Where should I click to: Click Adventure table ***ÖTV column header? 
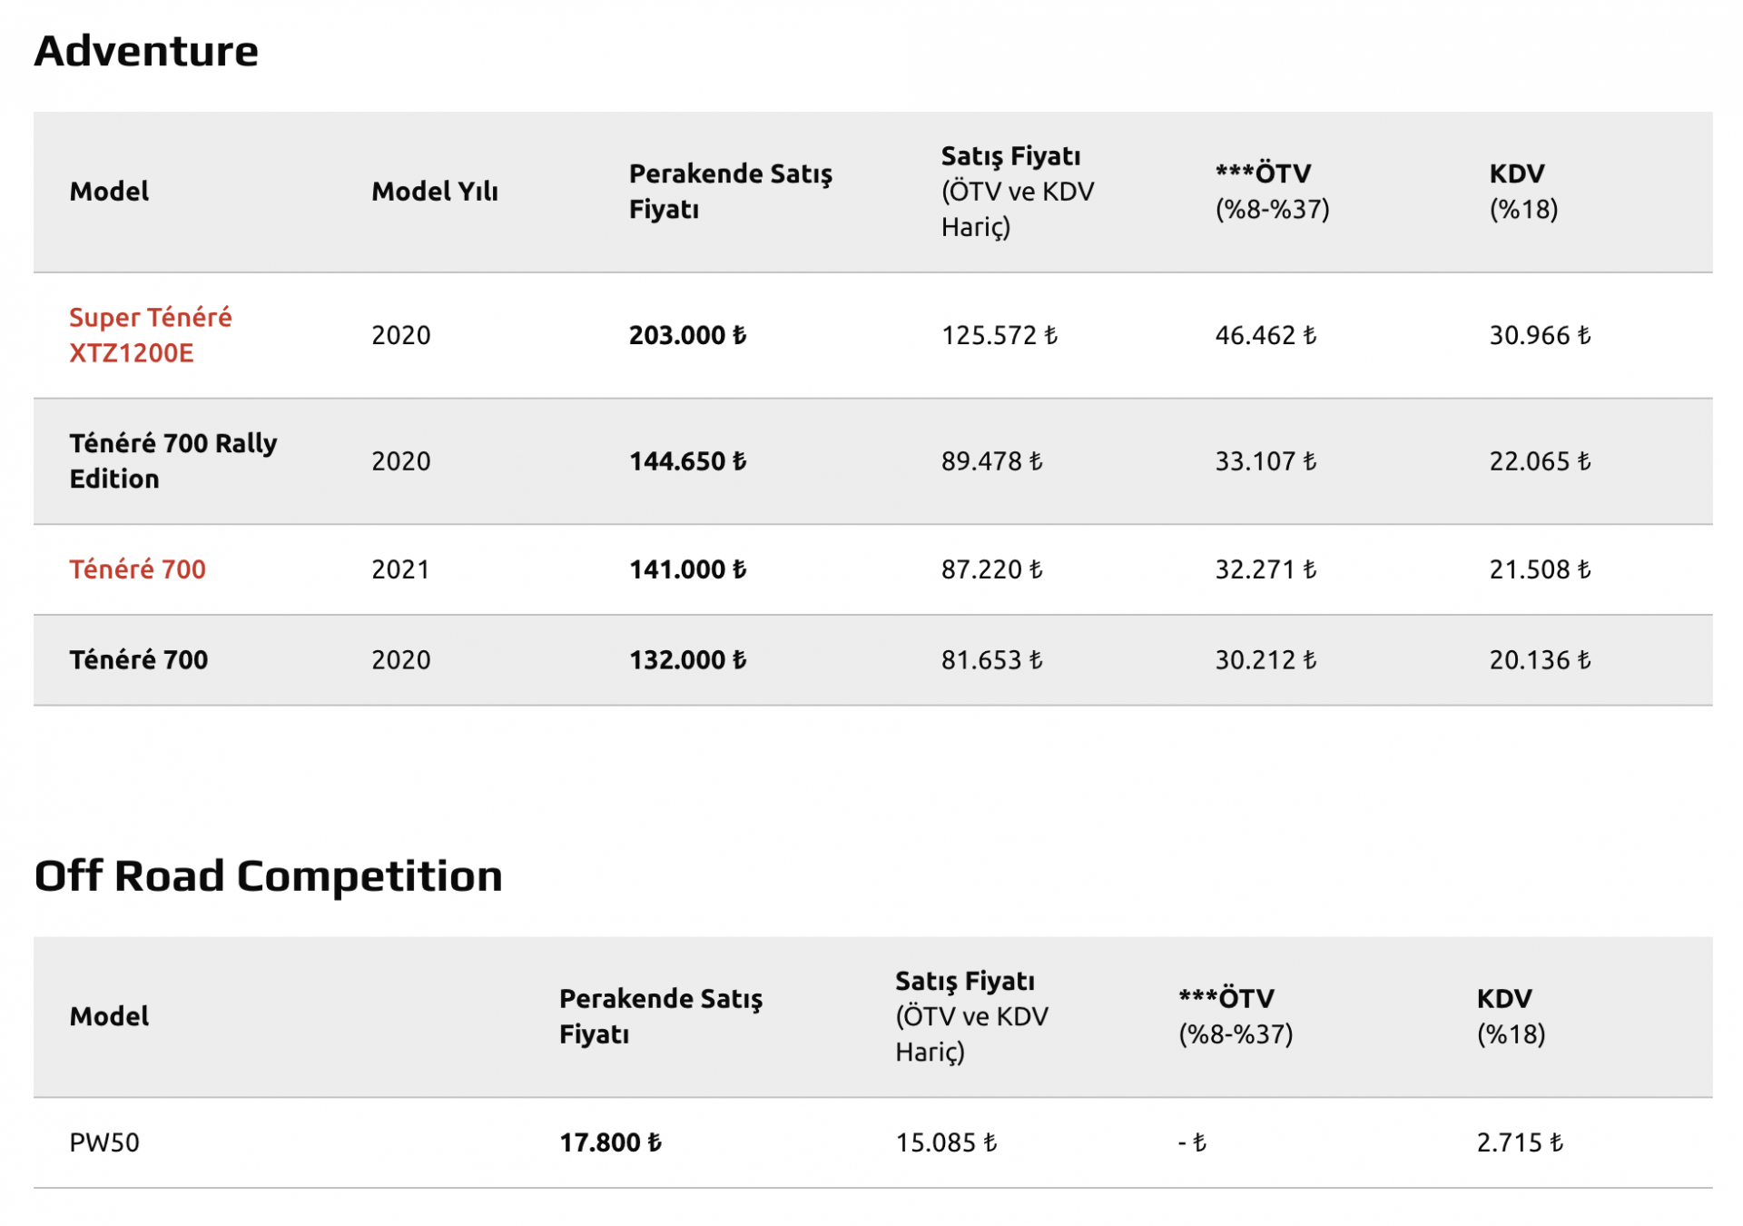(x=1273, y=192)
